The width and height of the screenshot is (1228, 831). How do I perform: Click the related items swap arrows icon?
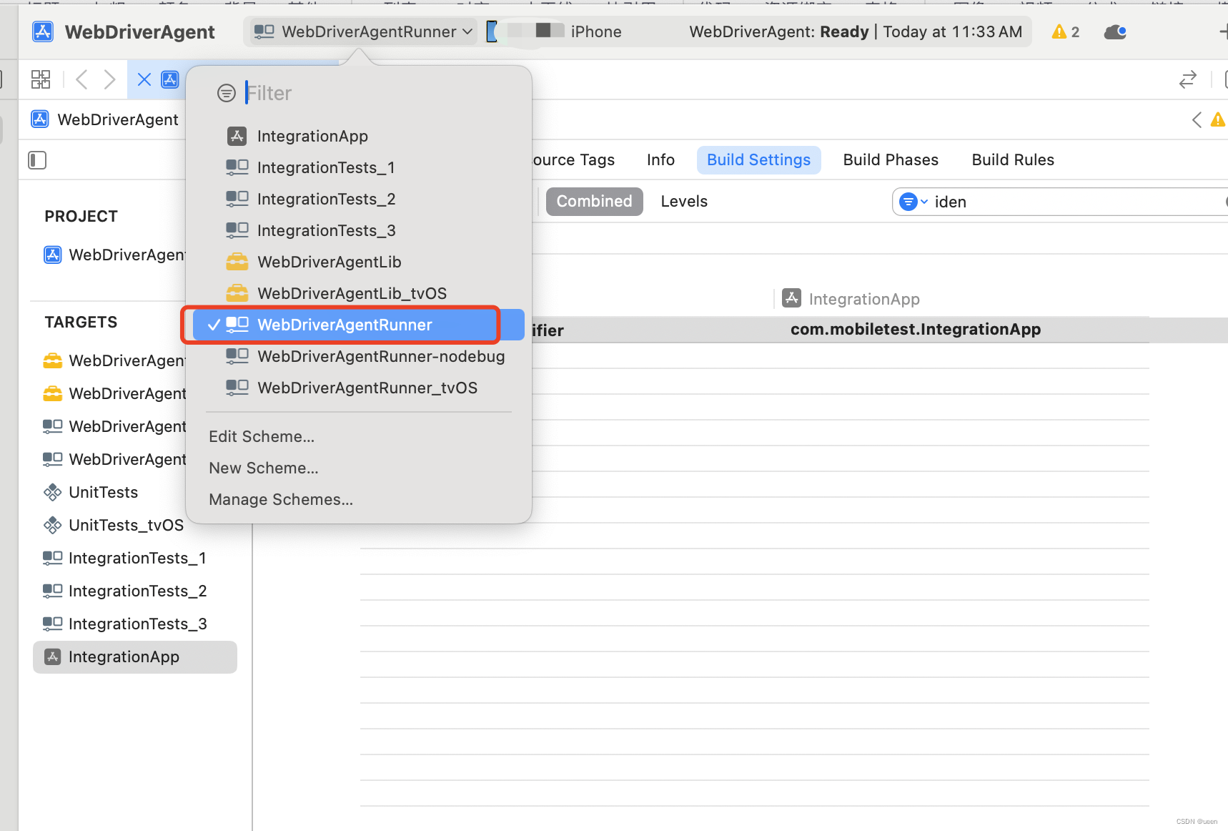pos(1188,79)
